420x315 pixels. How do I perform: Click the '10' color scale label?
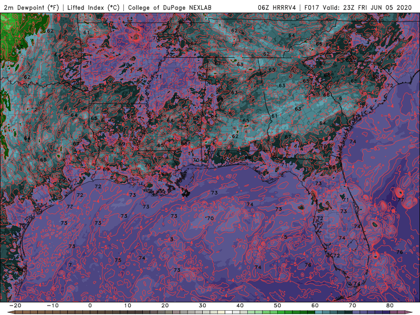pos(128,306)
